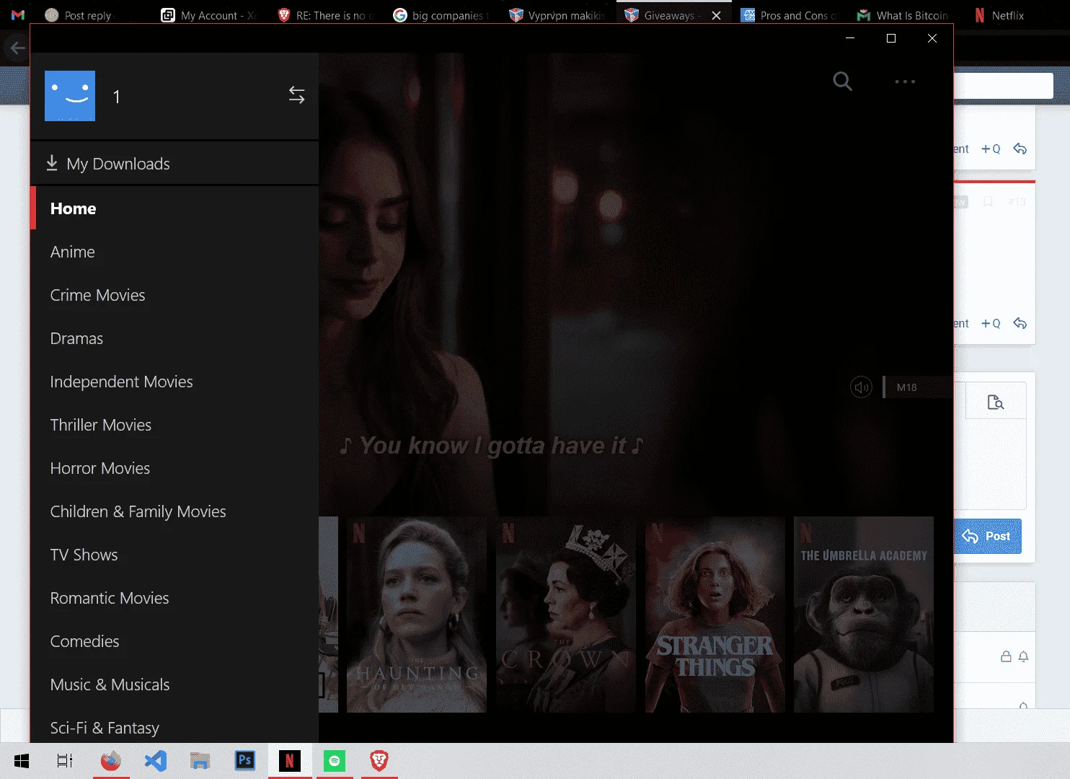Choose Horror Movies
Screen dimensions: 1070x779
tap(174, 468)
